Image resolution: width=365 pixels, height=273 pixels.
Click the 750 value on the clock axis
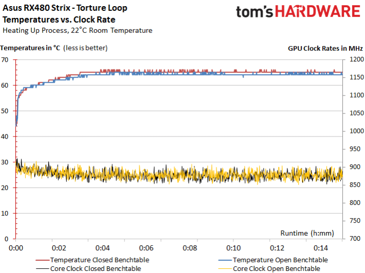click(355, 221)
